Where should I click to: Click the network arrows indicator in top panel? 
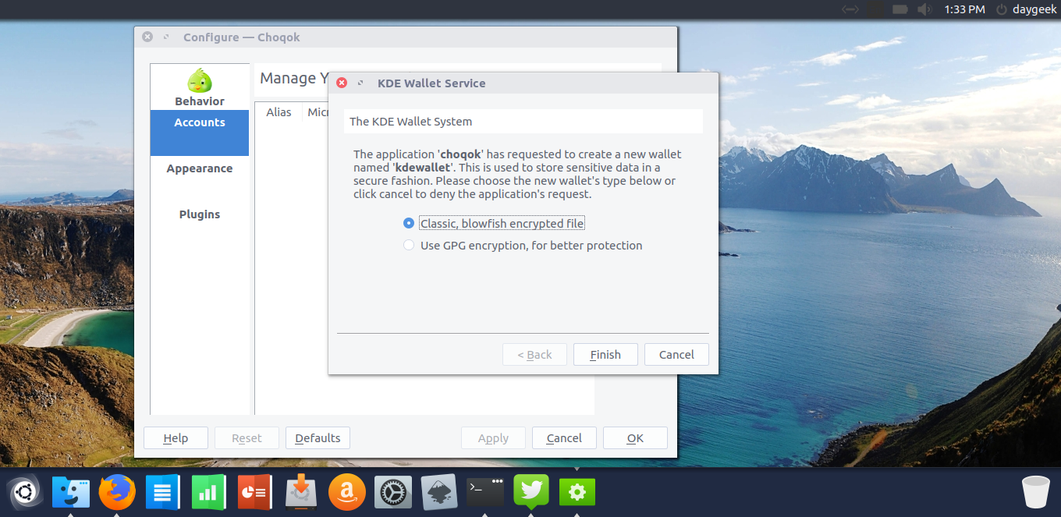point(850,9)
